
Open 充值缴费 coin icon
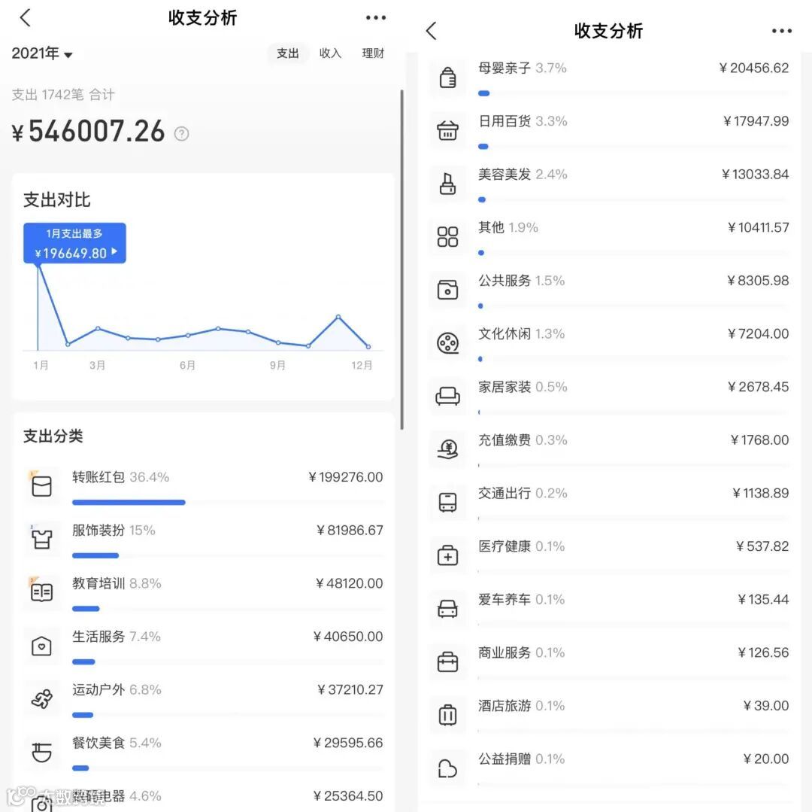pyautogui.click(x=447, y=449)
